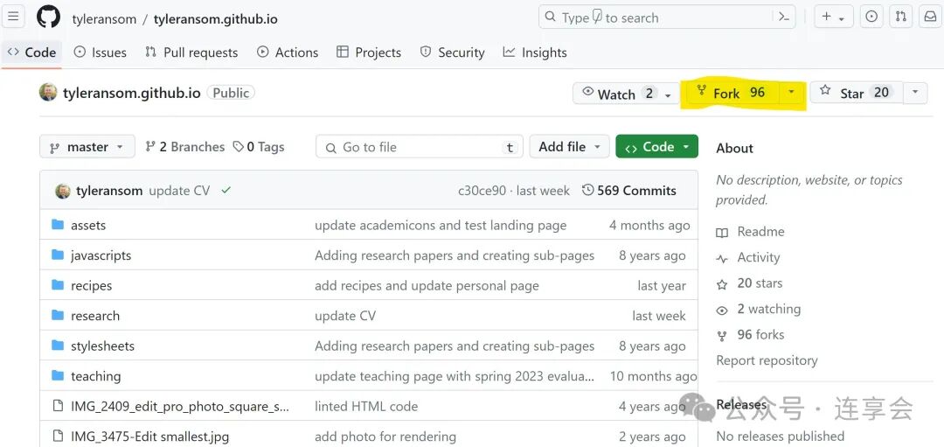The height and width of the screenshot is (447, 944).
Task: Click file icon for IMG_2409_edit_pro_photo_square
Action: (58, 405)
